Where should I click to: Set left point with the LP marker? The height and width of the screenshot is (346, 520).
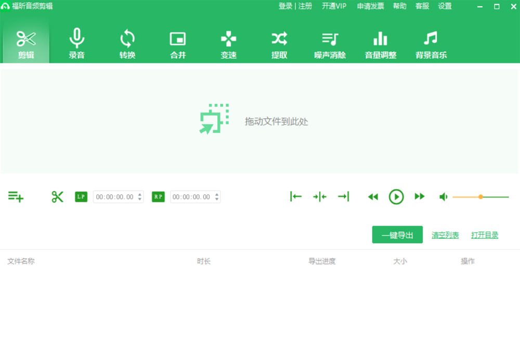coord(81,197)
